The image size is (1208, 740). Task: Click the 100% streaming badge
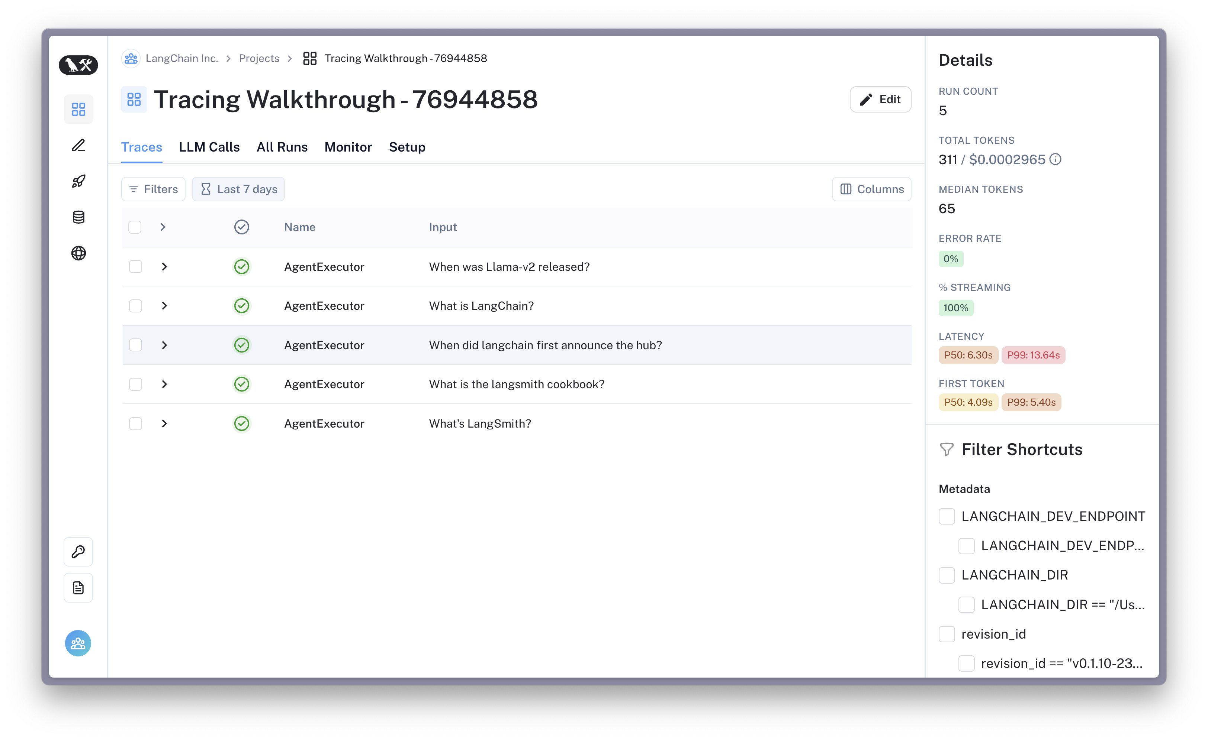click(x=956, y=308)
